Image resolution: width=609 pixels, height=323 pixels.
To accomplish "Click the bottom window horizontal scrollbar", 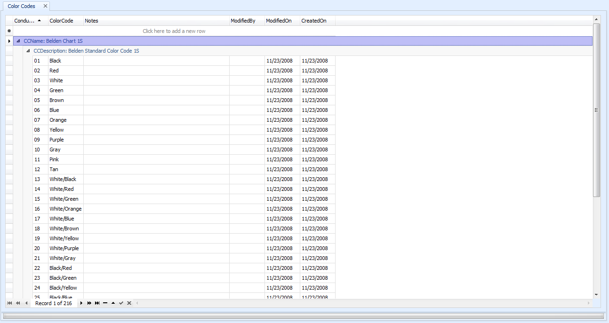I will click(x=304, y=316).
